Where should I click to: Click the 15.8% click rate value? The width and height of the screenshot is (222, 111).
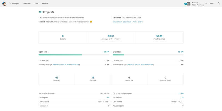pyautogui.click(x=181, y=52)
